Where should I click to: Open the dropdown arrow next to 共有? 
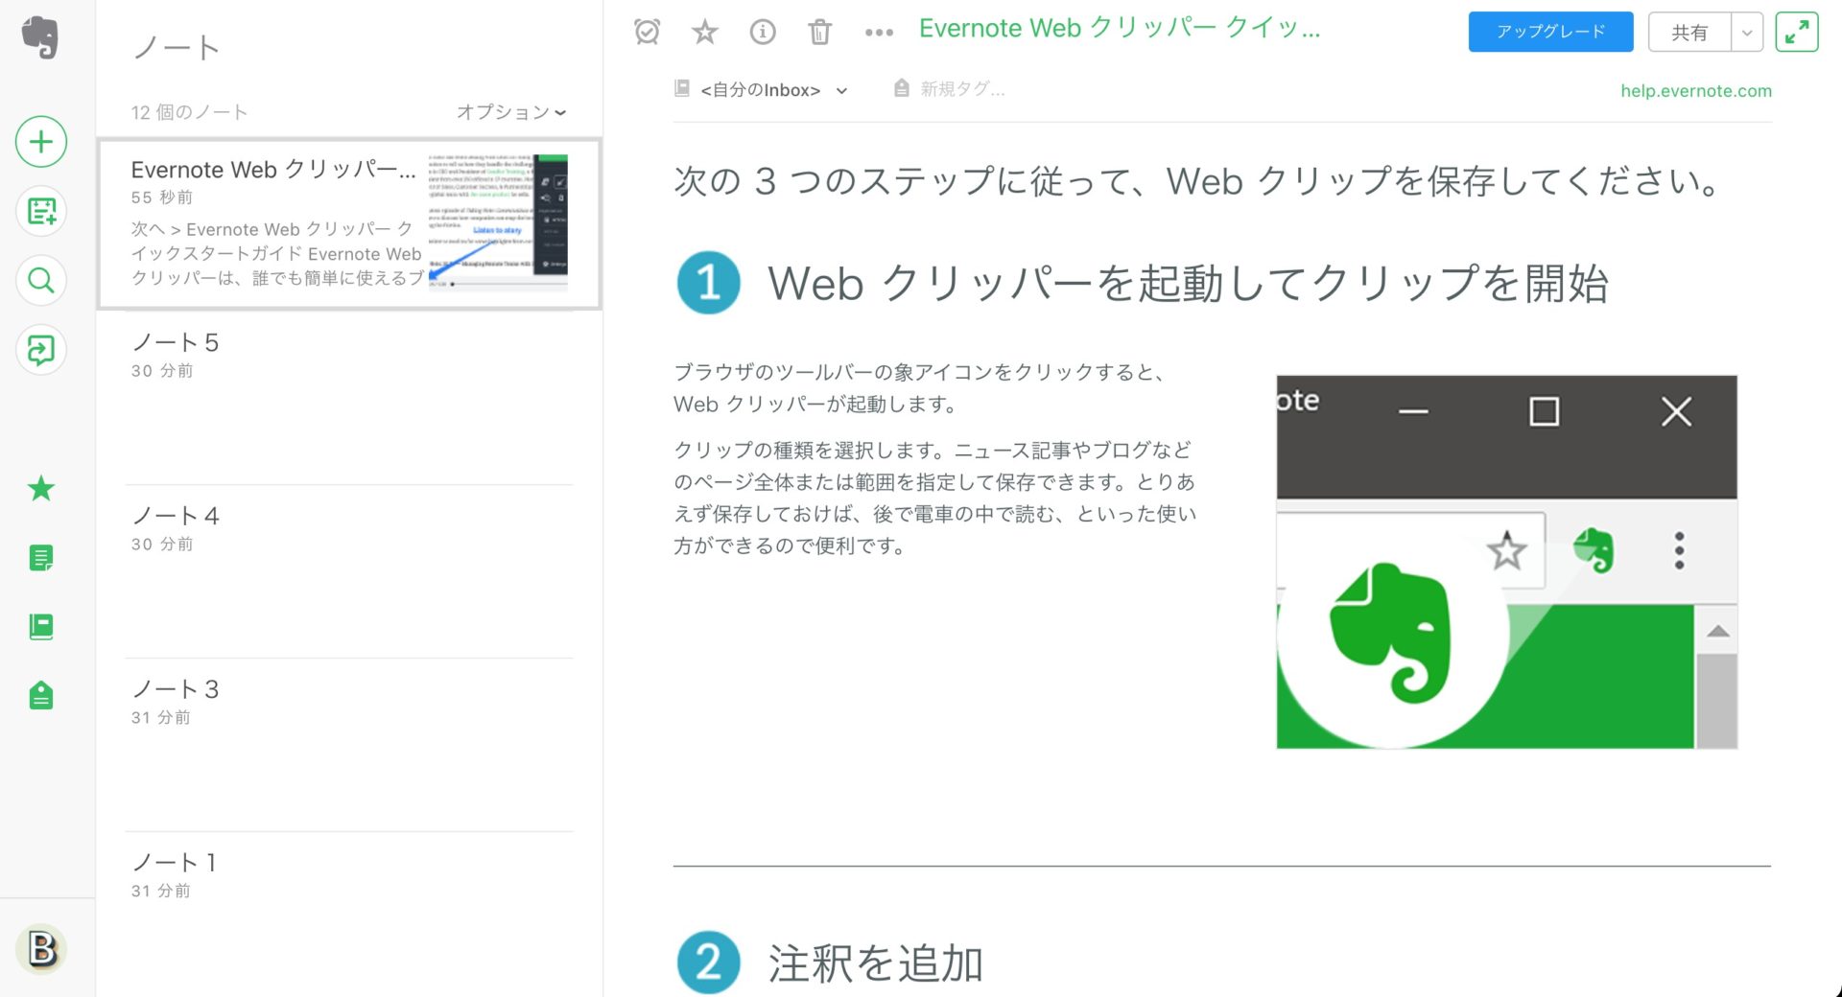click(1747, 32)
